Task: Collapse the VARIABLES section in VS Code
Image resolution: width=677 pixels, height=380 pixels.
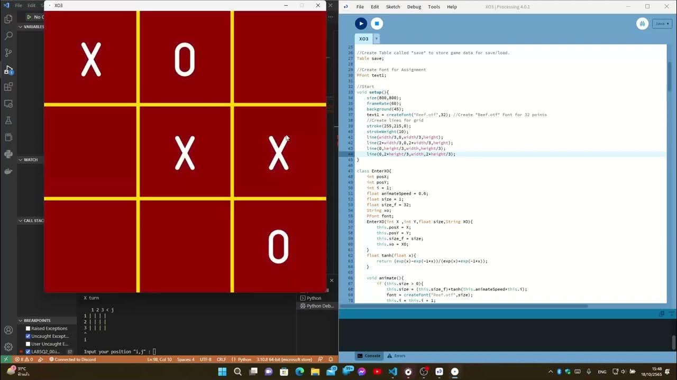Action: coord(31,26)
